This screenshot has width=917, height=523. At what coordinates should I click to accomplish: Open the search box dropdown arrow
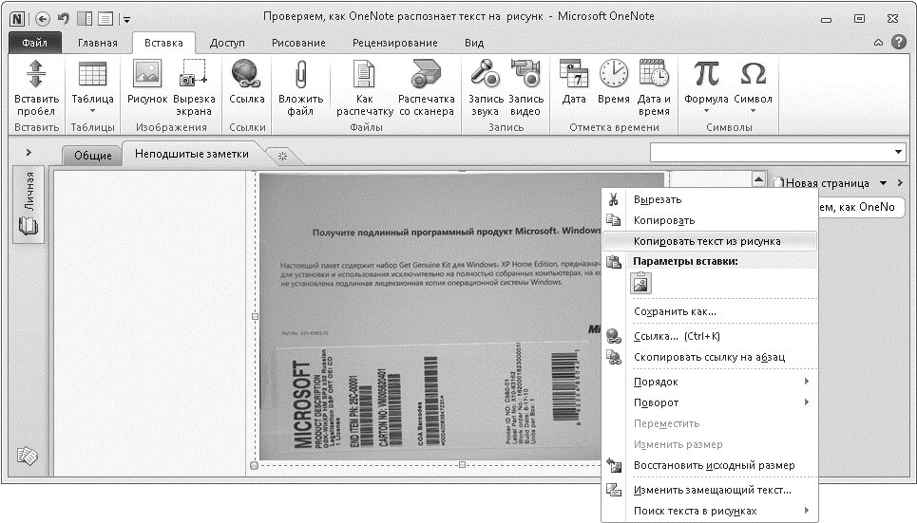point(899,153)
